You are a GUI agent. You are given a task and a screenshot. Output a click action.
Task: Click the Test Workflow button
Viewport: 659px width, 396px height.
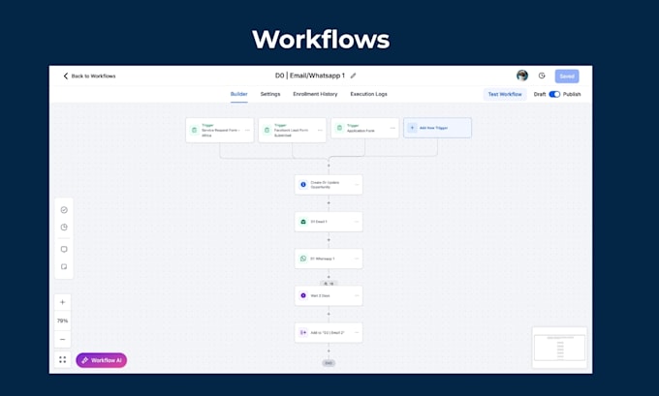coord(505,94)
